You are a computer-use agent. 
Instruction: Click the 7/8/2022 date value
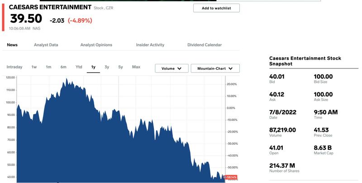pyautogui.click(x=282, y=112)
